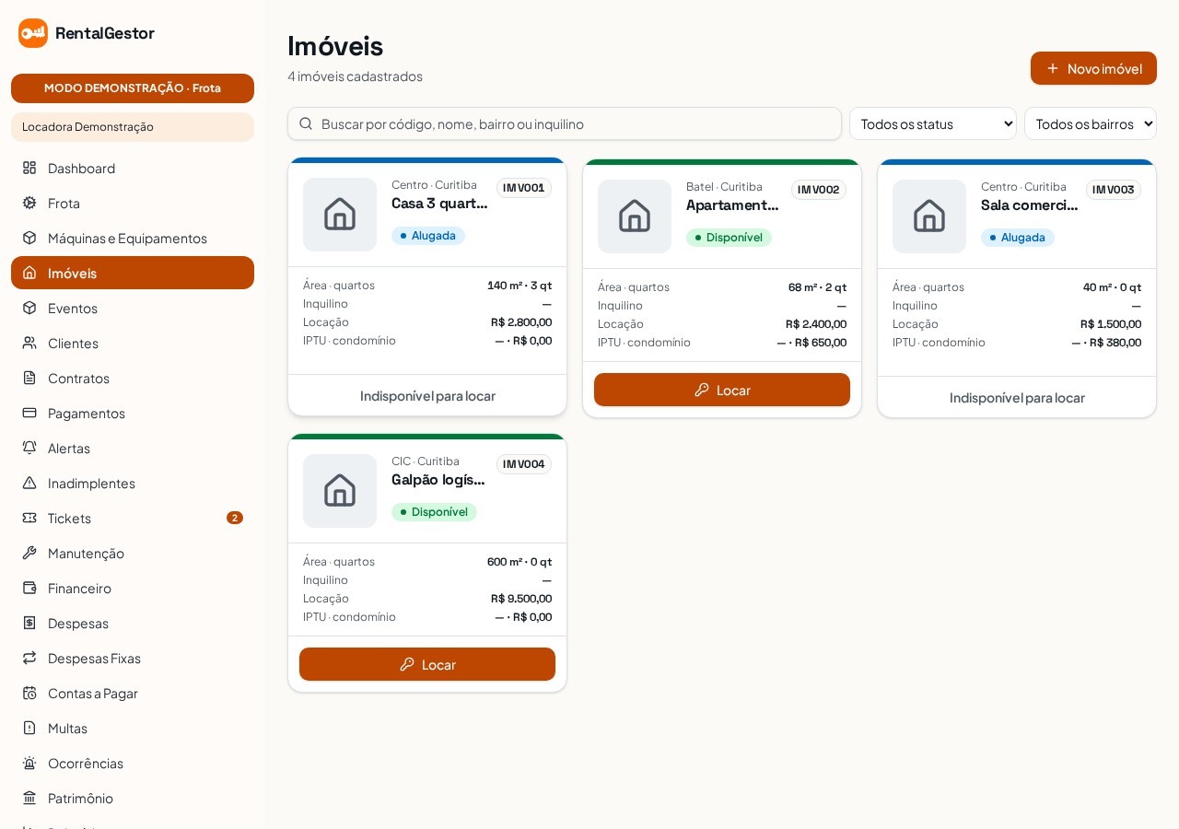Click the Novo imóvel button
This screenshot has width=1179, height=829.
tap(1093, 68)
